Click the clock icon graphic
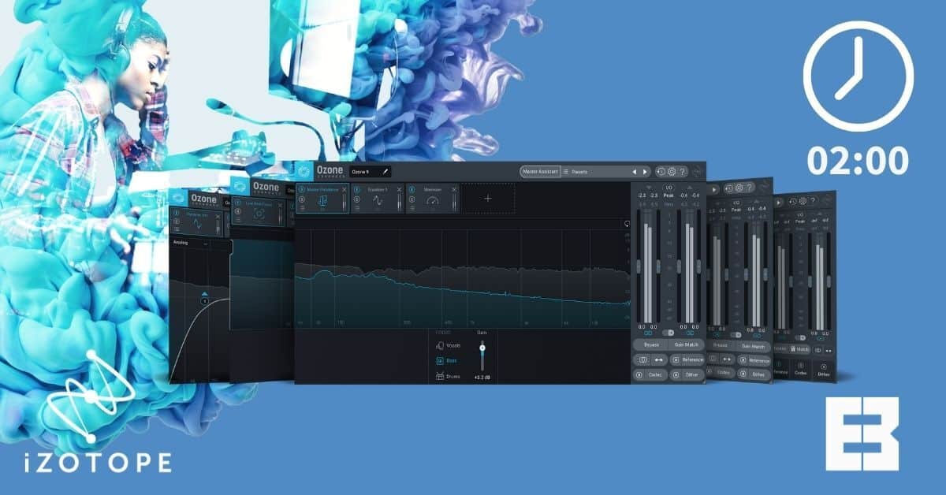946x495 pixels. (x=858, y=76)
